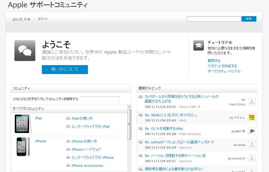Screen dimensions: 269x172
Task: Click the Apple サポートコミュニティ page title
Action: pyautogui.click(x=48, y=5)
